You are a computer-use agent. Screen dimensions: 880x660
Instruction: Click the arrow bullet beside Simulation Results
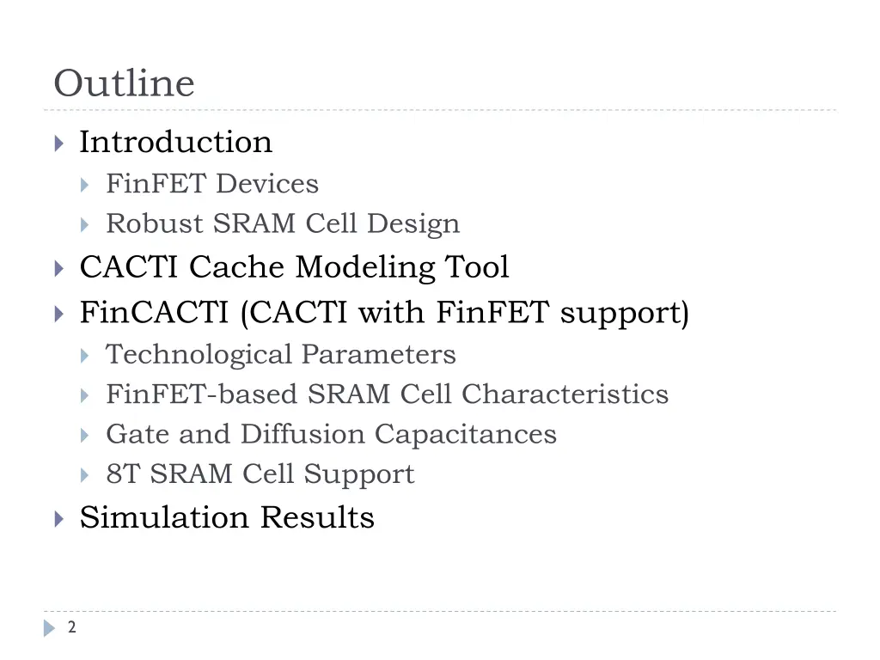click(x=59, y=518)
